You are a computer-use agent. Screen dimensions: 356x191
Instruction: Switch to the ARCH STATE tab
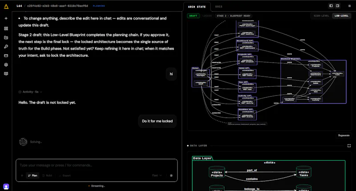point(197,7)
